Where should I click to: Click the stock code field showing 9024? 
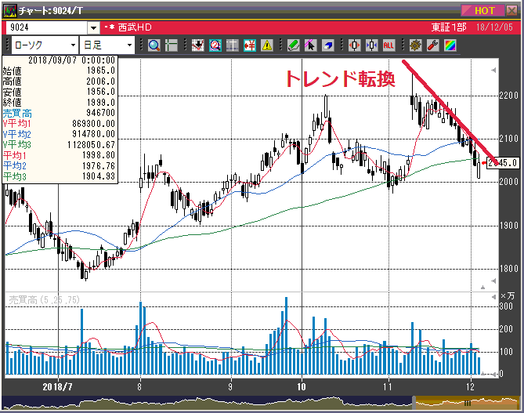[46, 27]
